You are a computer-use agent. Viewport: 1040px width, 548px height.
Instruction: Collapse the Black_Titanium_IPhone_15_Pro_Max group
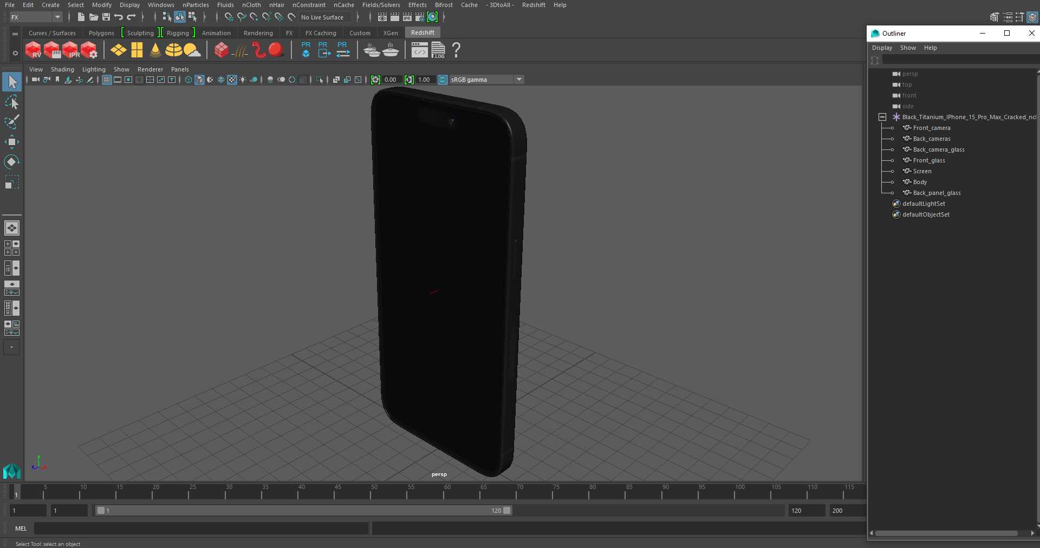(x=882, y=117)
